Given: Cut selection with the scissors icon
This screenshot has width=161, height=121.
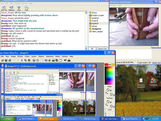Looking at the screenshot, I should (22, 60).
